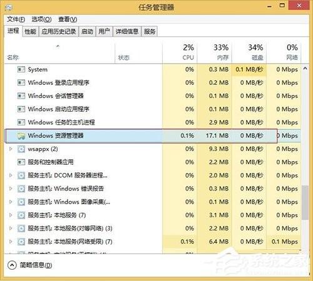Click the 2.9 MB memory value

pos(218,122)
